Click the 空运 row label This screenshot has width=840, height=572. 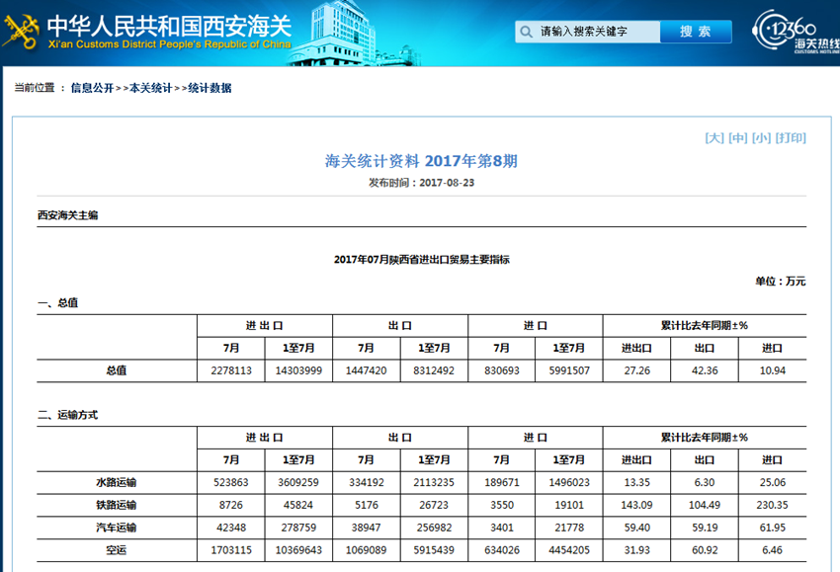pos(117,550)
